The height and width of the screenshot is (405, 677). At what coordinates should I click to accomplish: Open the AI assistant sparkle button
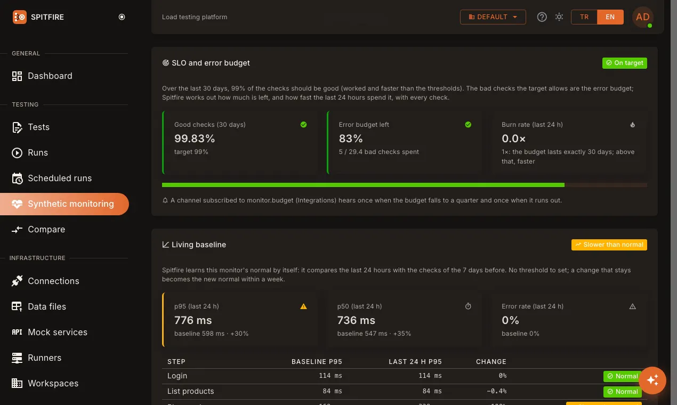point(652,380)
